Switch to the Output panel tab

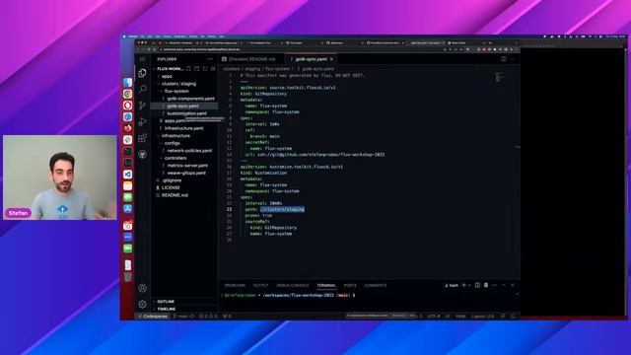click(x=260, y=285)
